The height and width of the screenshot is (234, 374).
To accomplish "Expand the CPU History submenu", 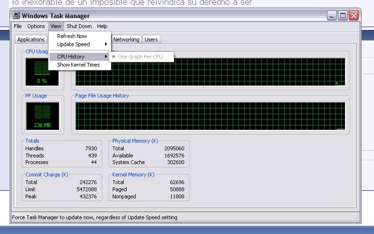I will (x=79, y=57).
